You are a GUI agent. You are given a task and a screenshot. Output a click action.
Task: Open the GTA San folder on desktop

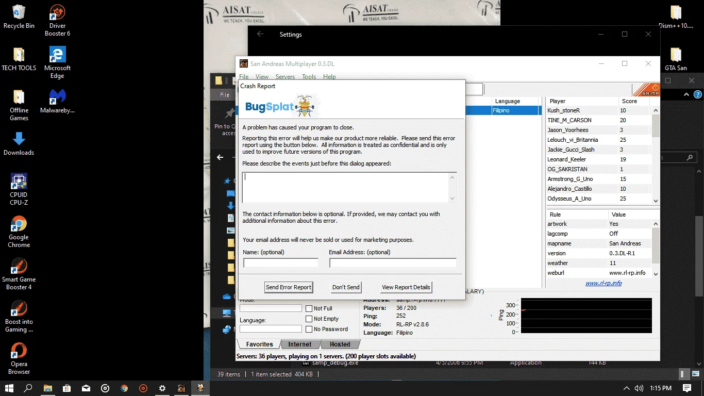point(676,58)
